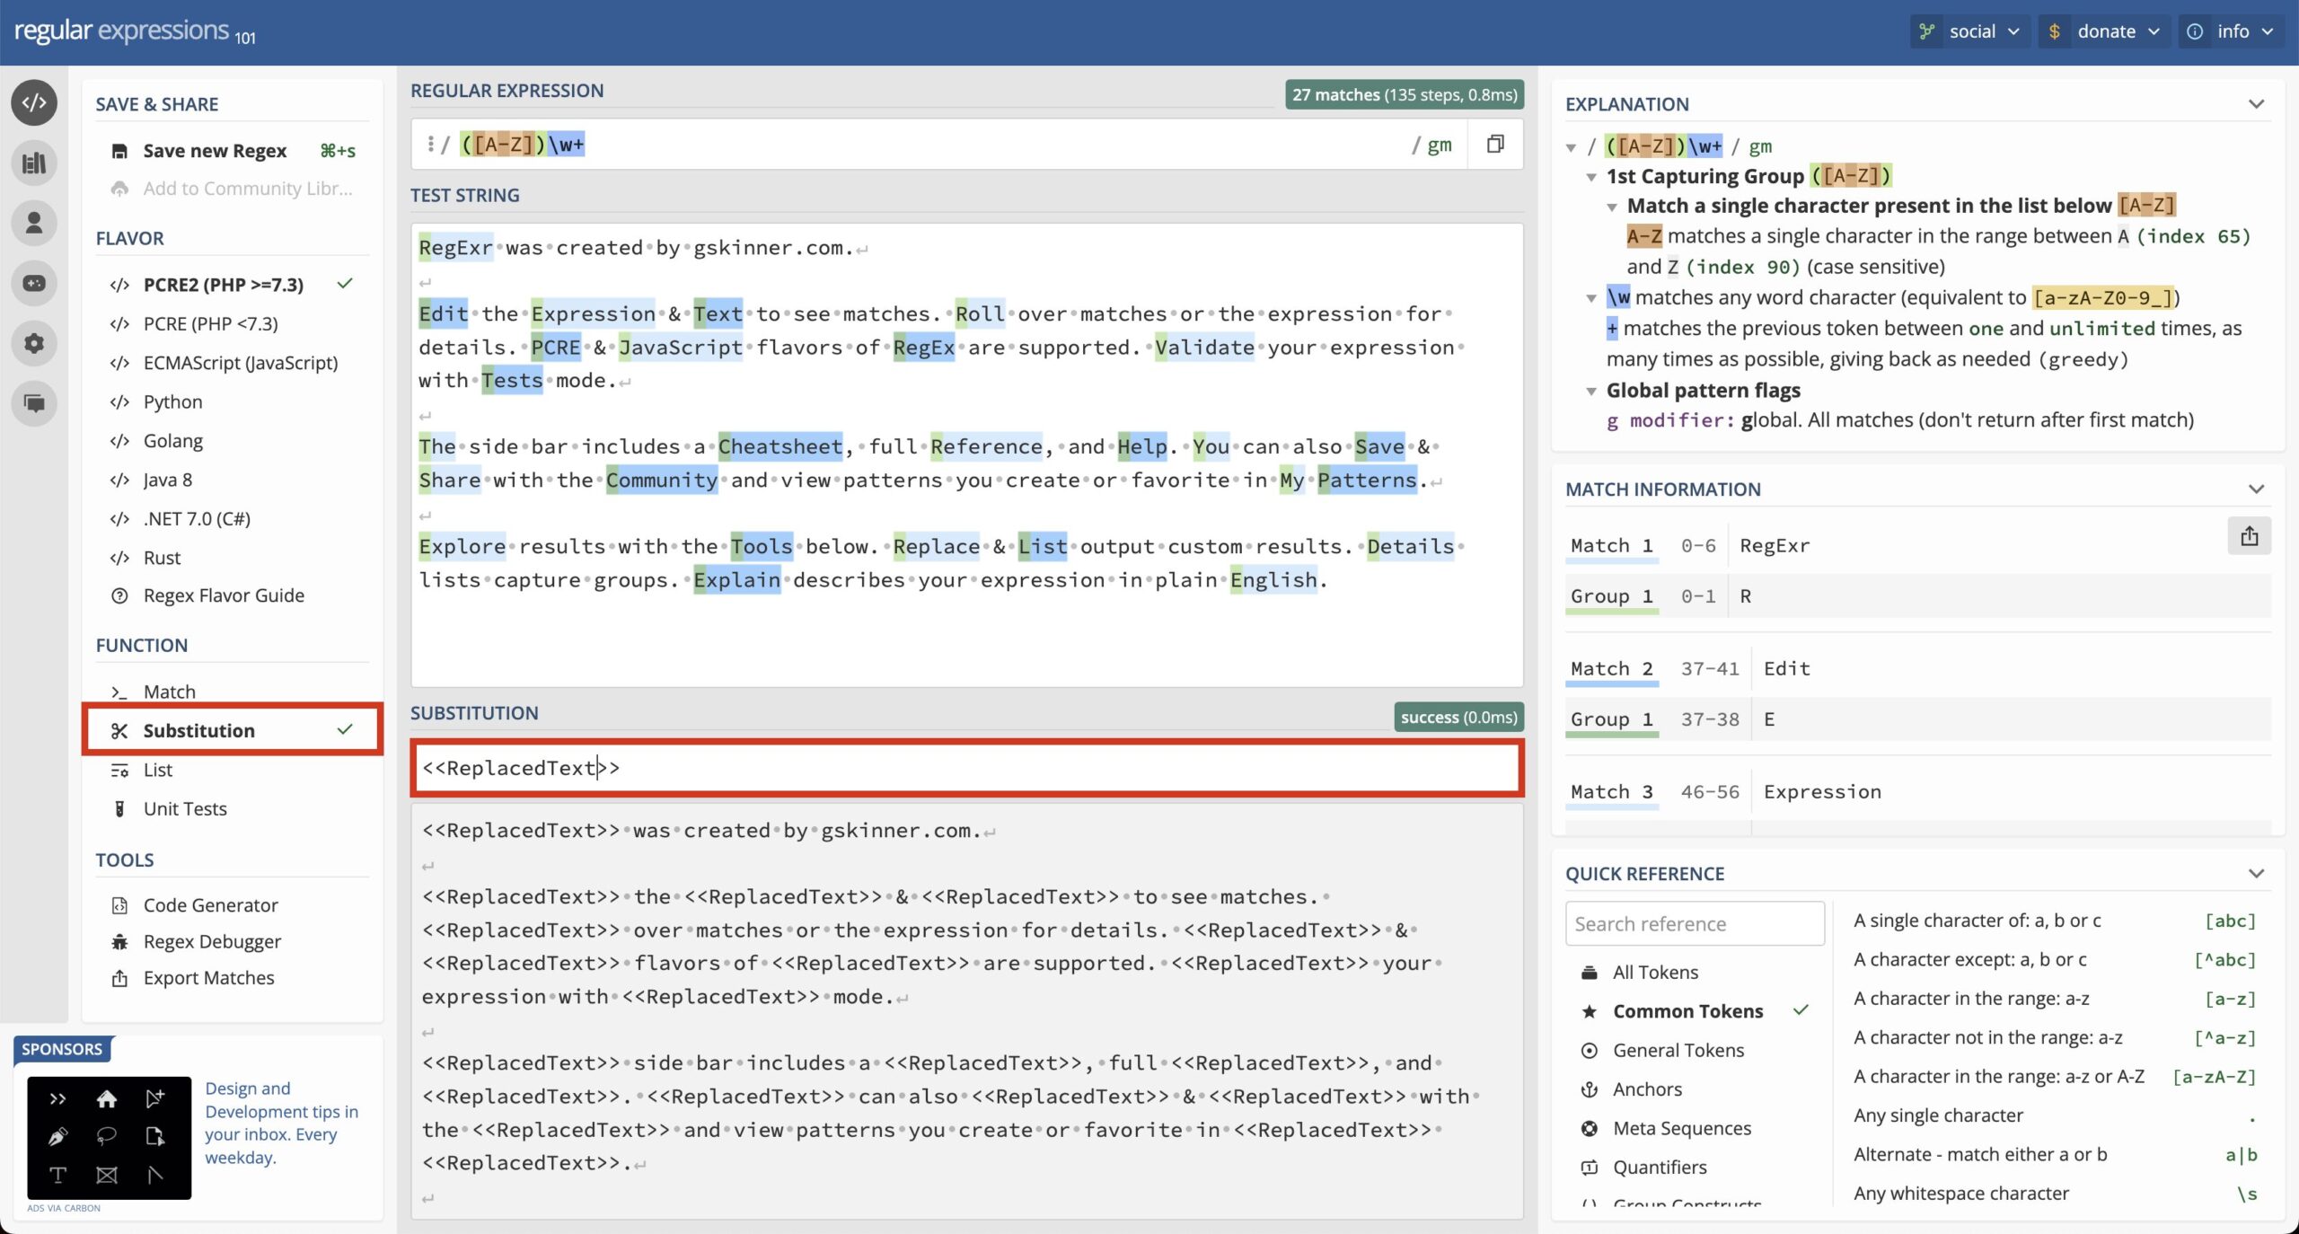Image resolution: width=2299 pixels, height=1234 pixels.
Task: Collapse the Explanation panel chevron
Action: click(x=2256, y=104)
